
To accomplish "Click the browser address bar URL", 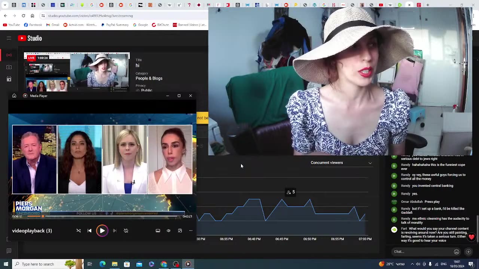I will pyautogui.click(x=90, y=16).
